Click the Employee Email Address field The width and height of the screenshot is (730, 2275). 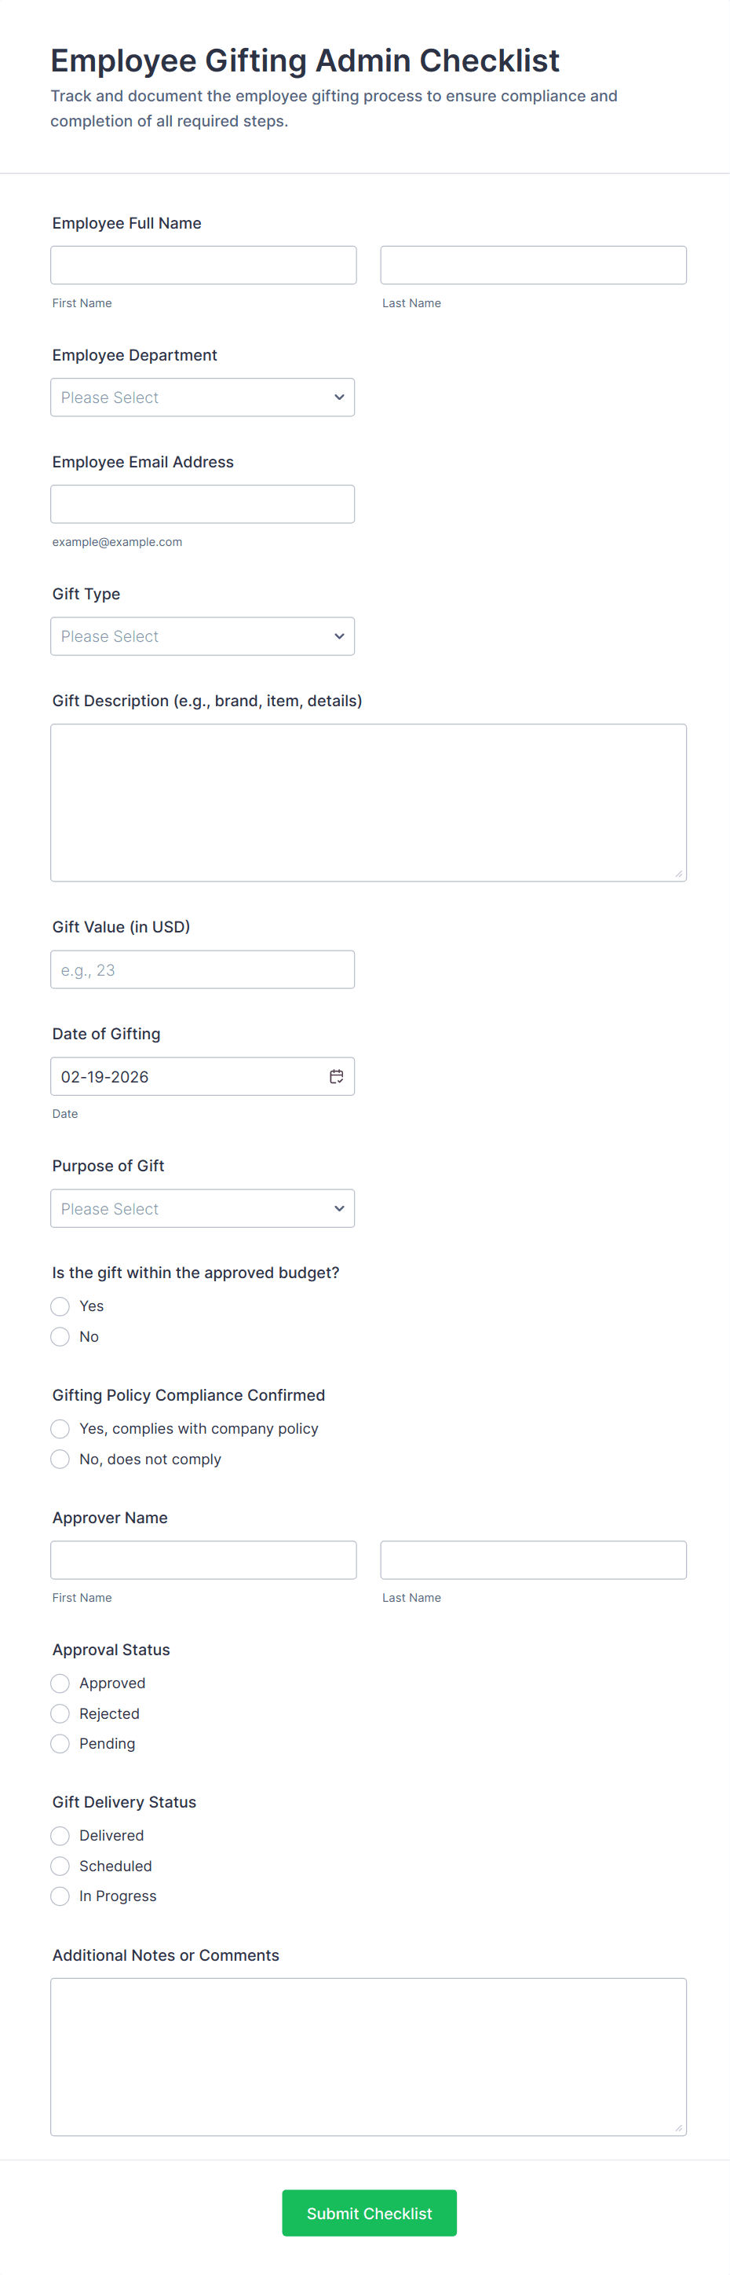pos(203,504)
